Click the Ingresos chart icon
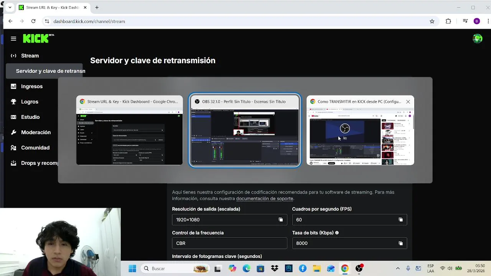491x276 pixels. [x=13, y=86]
